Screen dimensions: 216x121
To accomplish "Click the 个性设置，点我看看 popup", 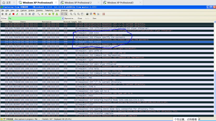I will click(x=185, y=119).
